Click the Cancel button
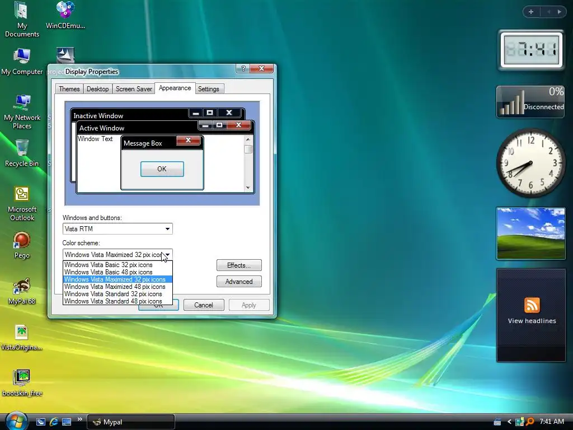The image size is (573, 430). coord(204,305)
